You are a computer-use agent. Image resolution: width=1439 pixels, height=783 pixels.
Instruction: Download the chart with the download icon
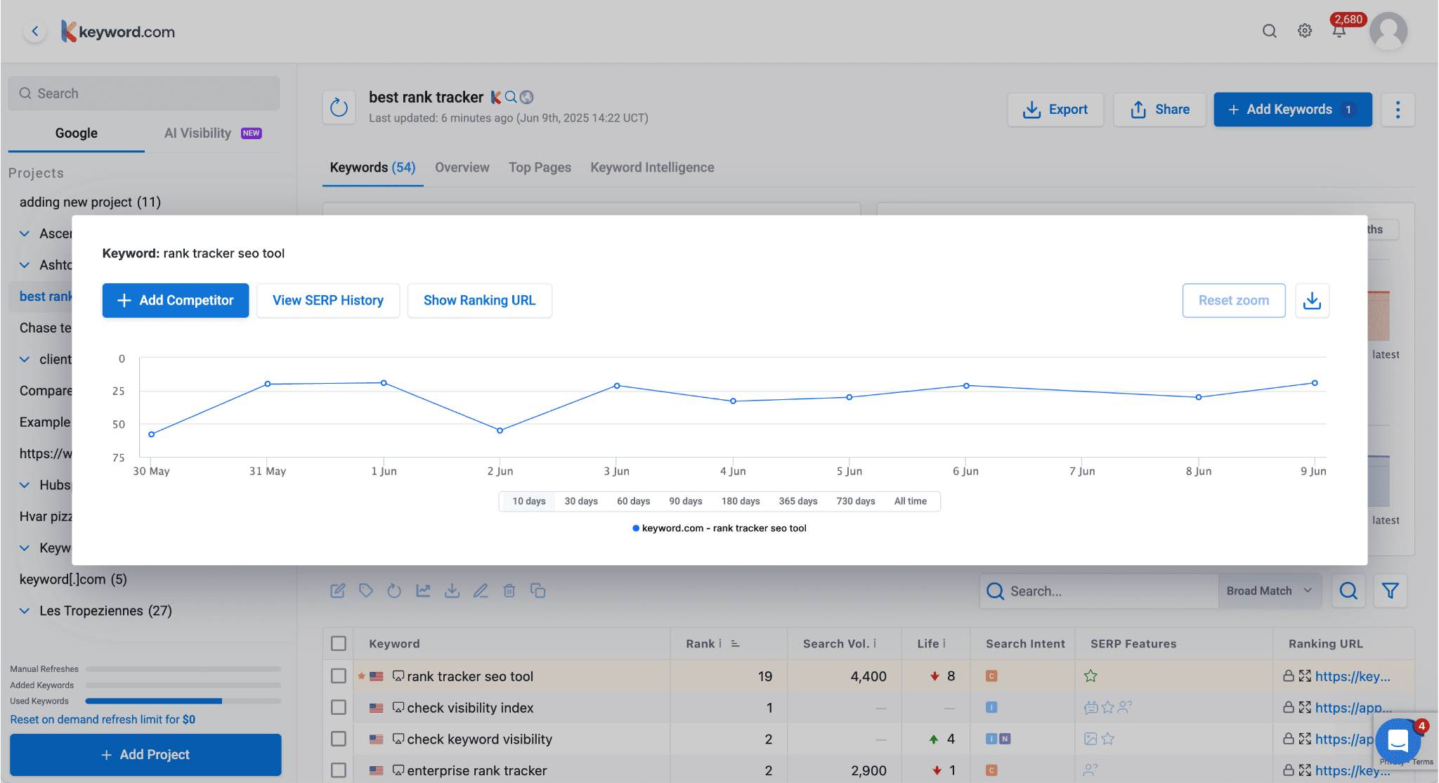coord(1311,300)
